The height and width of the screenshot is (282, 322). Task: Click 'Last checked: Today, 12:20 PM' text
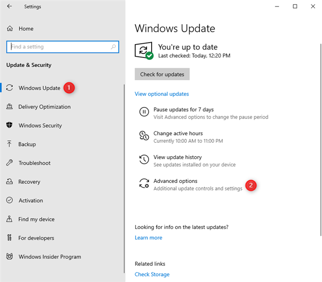[194, 56]
